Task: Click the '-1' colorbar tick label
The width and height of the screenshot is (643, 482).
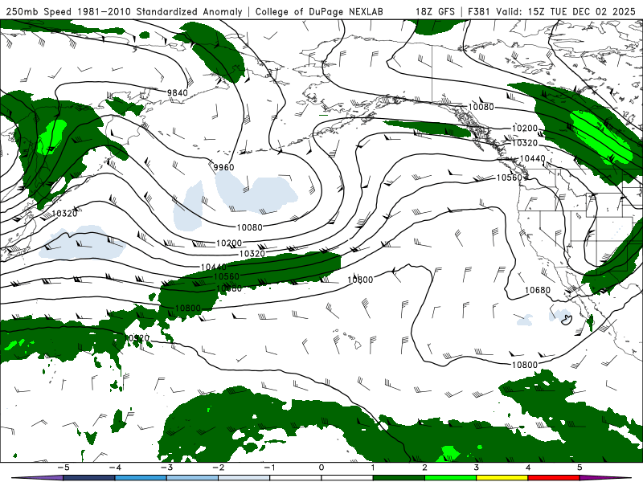Action: coord(269,468)
